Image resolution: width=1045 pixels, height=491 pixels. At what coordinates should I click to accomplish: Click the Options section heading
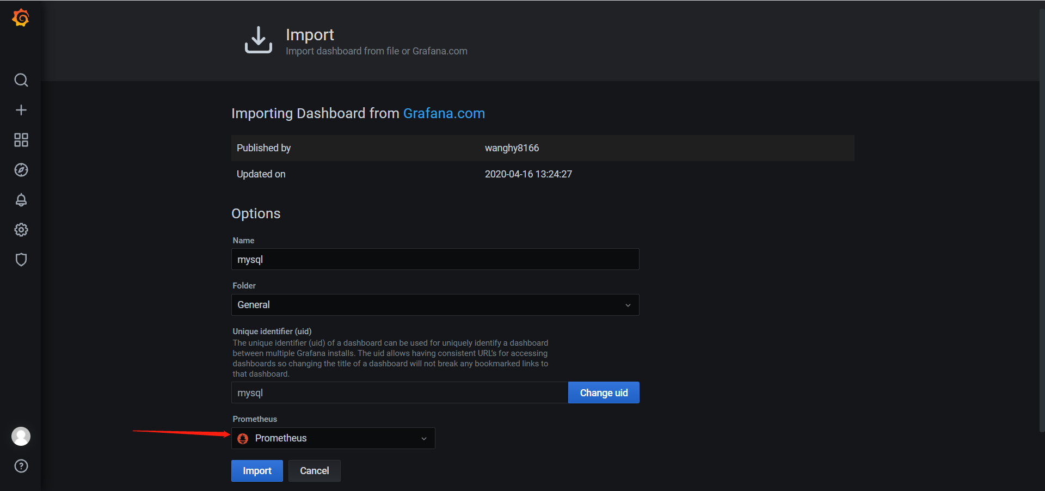coord(256,213)
